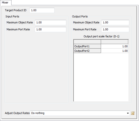Click the Input Ports group title
The width and height of the screenshot is (139, 121).
coord(12,16)
